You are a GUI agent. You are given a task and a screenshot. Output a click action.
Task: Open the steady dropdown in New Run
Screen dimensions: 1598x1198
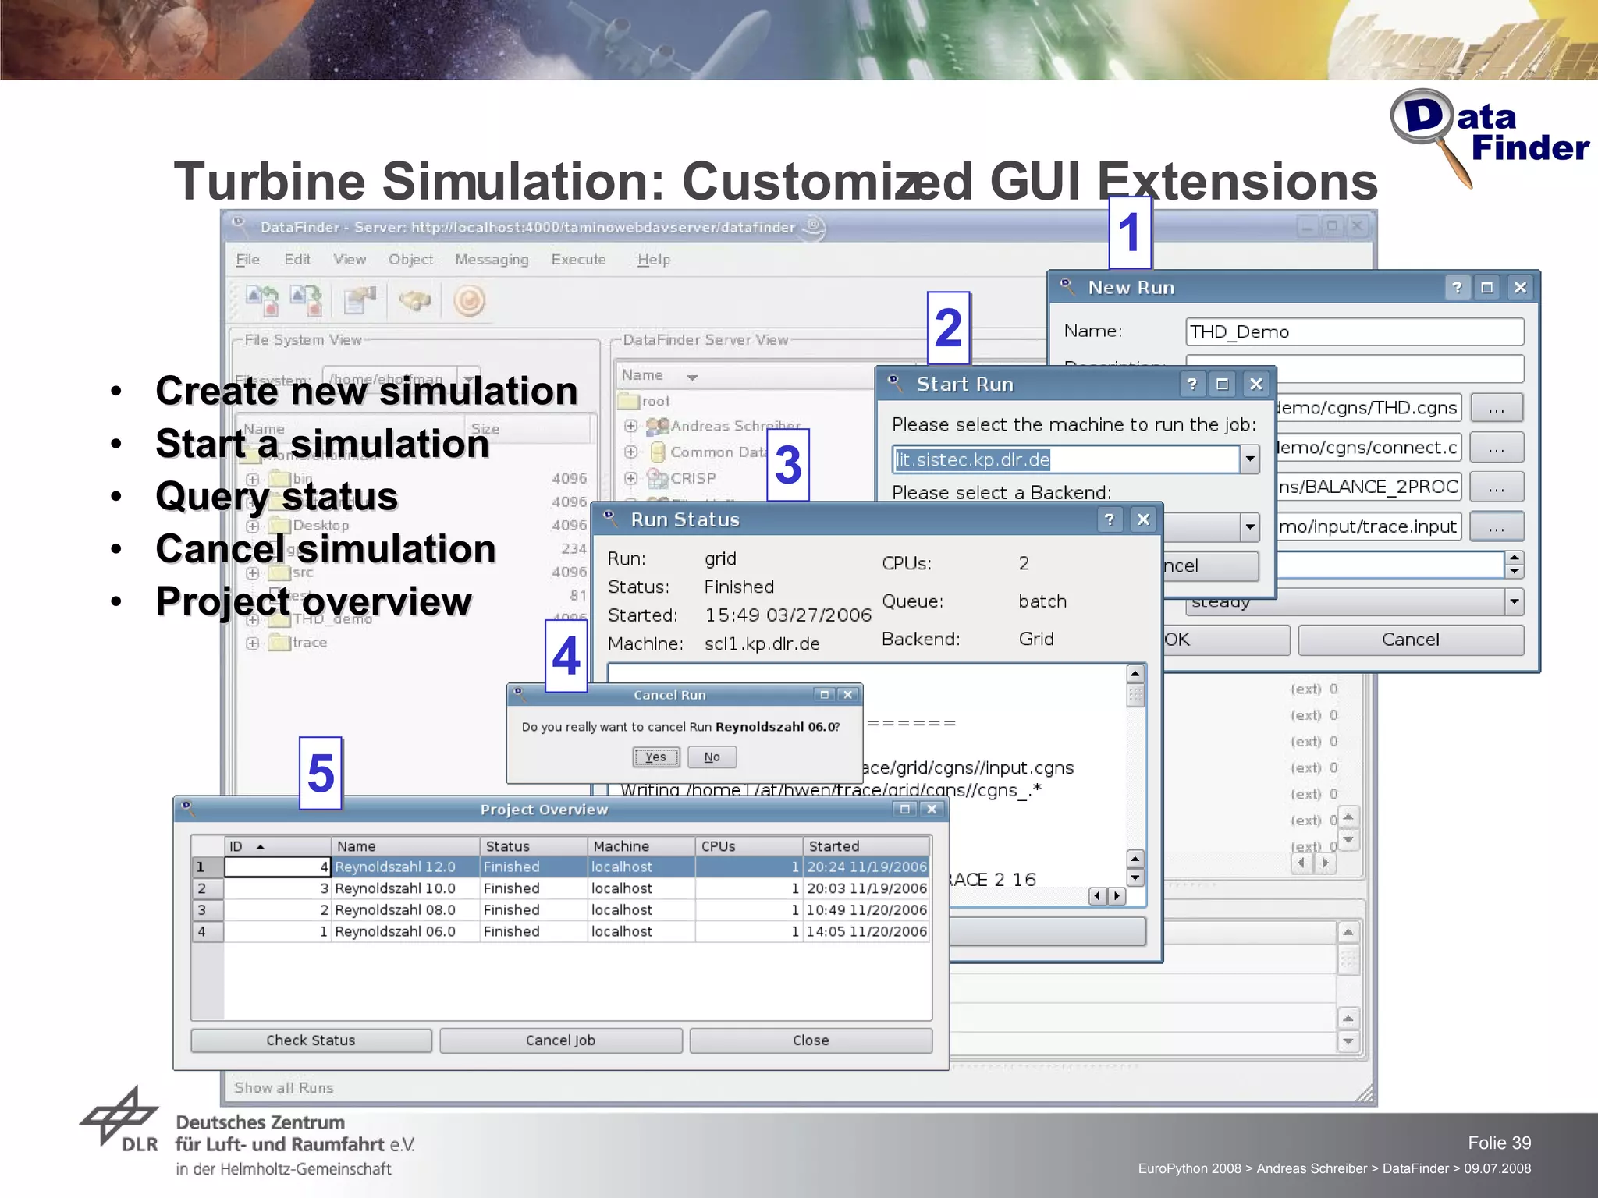(x=1514, y=601)
